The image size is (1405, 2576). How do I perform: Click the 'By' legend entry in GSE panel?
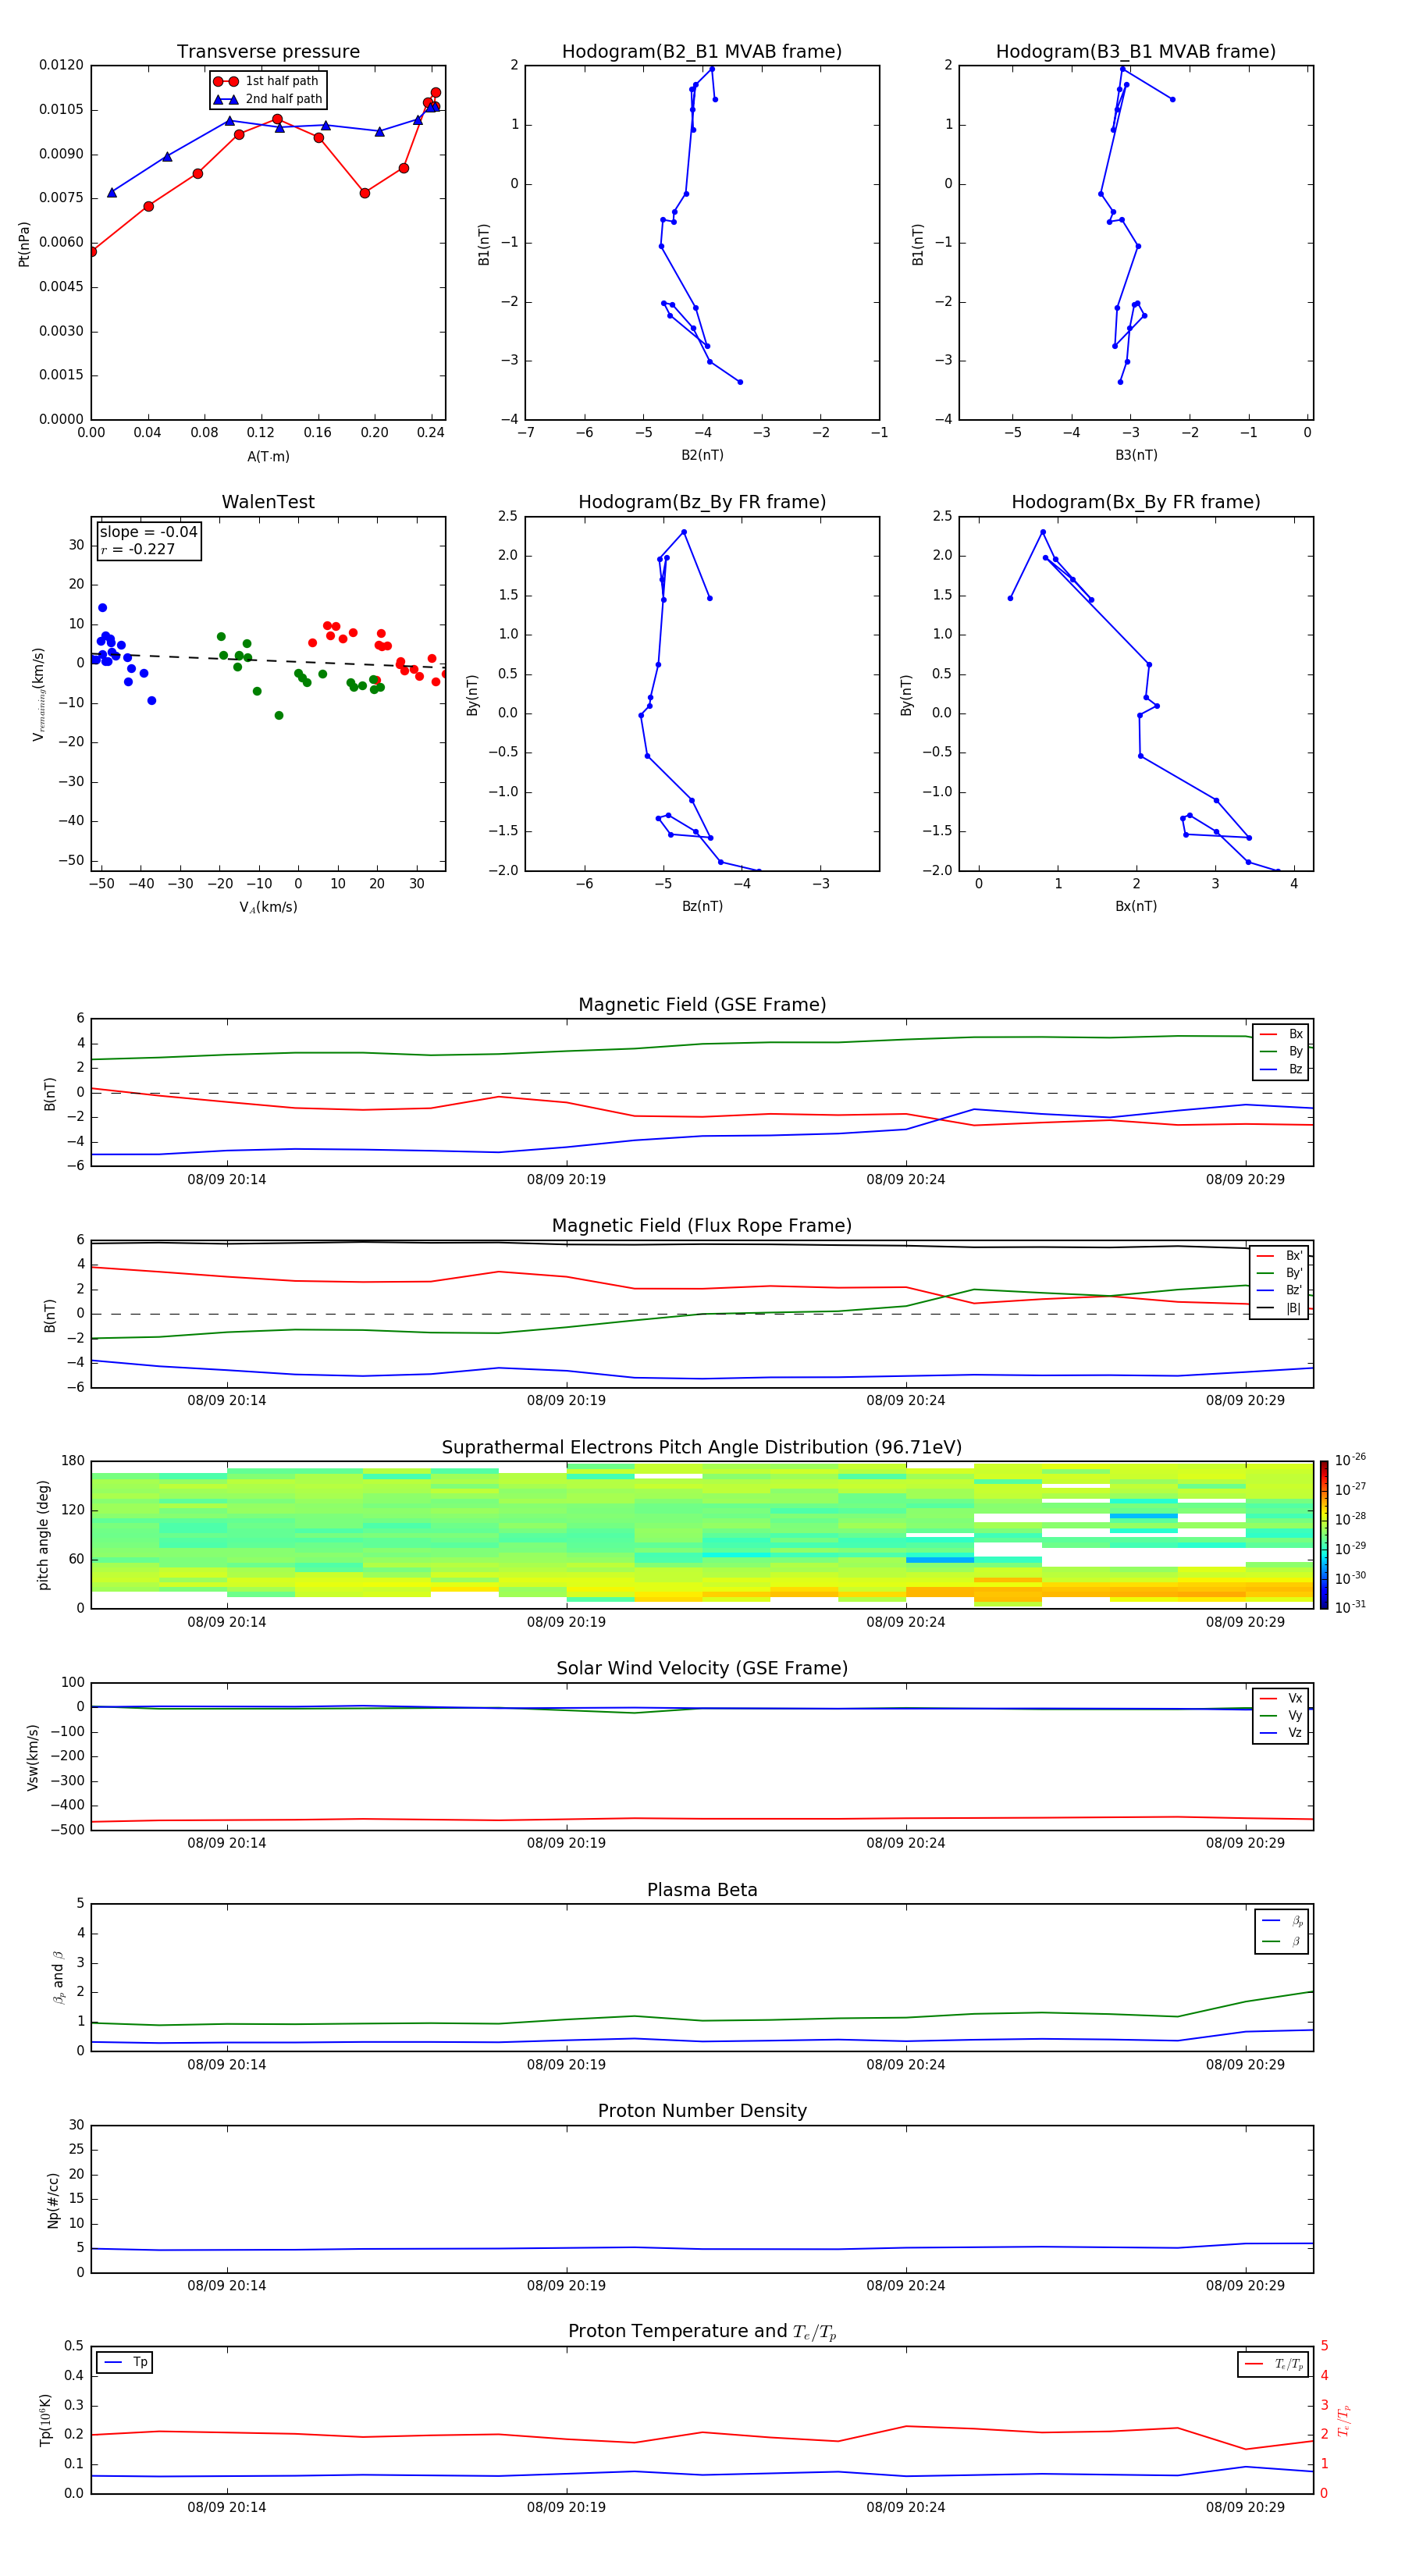(x=1281, y=1051)
